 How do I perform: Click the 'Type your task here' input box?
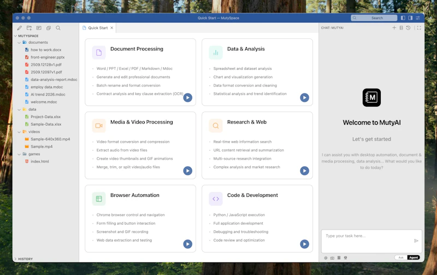[371, 241]
